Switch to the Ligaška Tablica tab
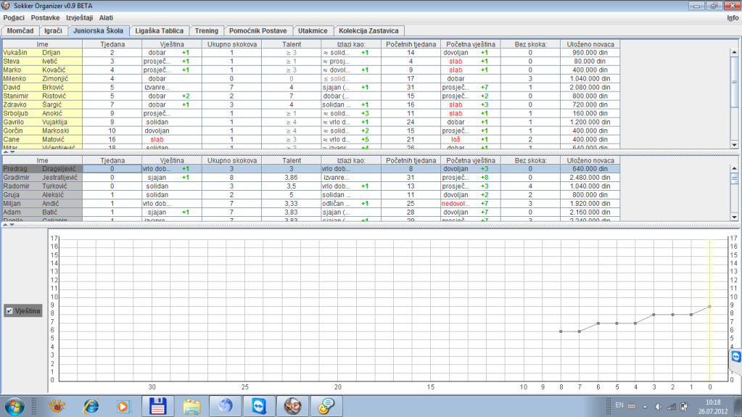The image size is (742, 417). point(160,31)
